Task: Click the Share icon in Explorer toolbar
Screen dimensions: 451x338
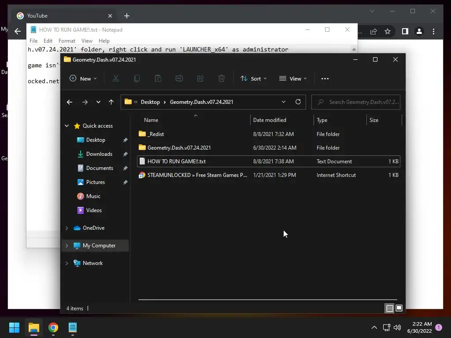Action: click(200, 78)
